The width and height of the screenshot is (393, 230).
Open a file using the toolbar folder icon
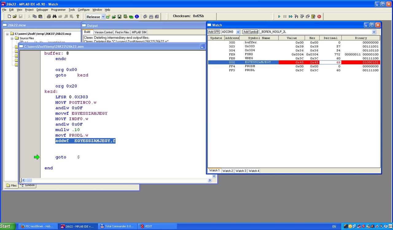[x=15, y=17]
